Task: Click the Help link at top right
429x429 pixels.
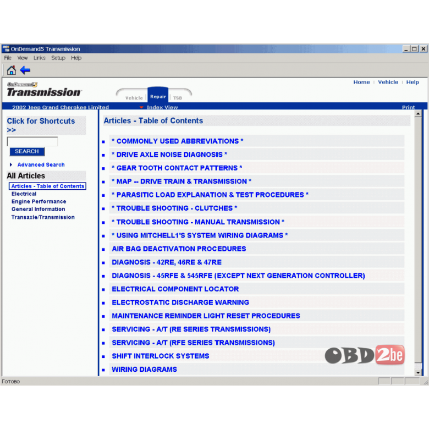Action: pyautogui.click(x=413, y=82)
